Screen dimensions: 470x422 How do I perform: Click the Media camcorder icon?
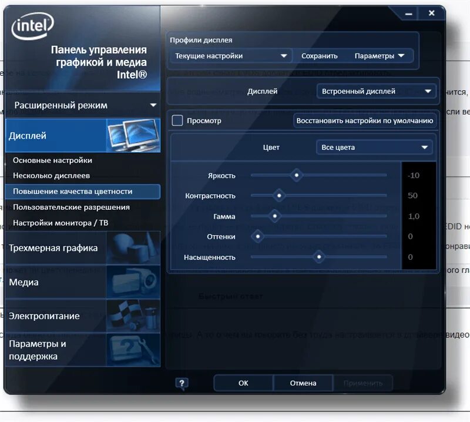(x=133, y=282)
